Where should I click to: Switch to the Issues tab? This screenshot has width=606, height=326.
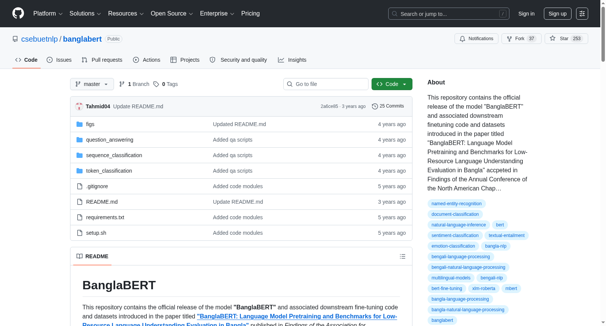59,60
